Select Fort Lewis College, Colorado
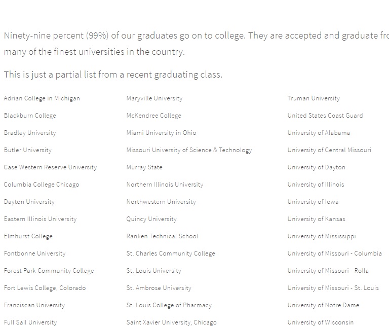Image resolution: width=389 pixels, height=326 pixels. pyautogui.click(x=45, y=288)
